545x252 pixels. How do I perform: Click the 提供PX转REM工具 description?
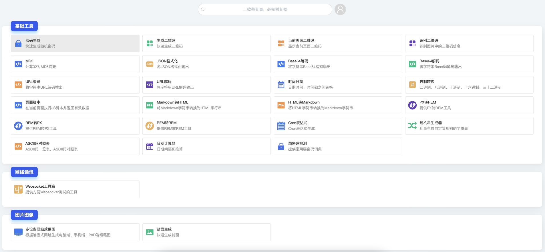tap(435, 108)
